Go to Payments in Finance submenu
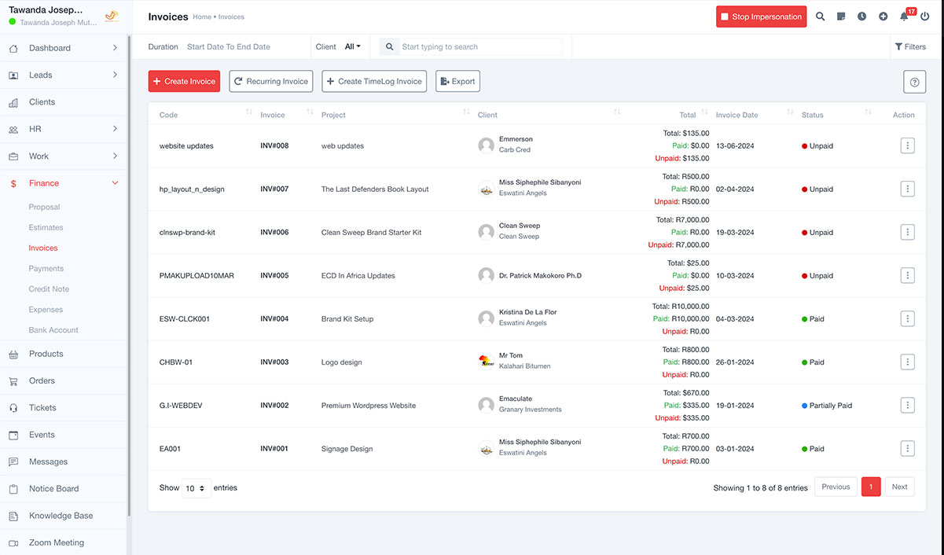This screenshot has width=944, height=555. coord(46,268)
